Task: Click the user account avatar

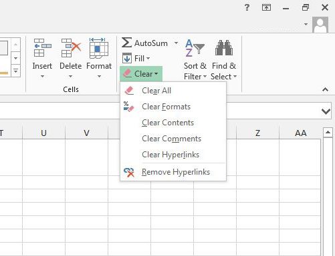Action: [320, 25]
